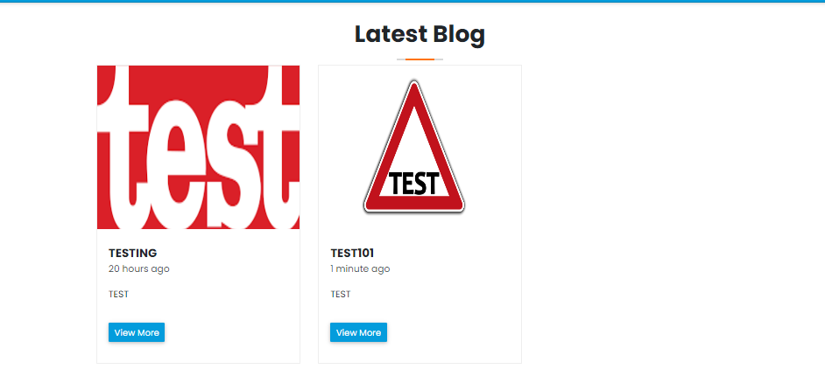Click View More on the TESTING card
This screenshot has height=376, width=825.
point(137,332)
